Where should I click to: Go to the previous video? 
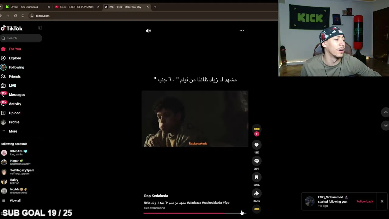[386, 112]
